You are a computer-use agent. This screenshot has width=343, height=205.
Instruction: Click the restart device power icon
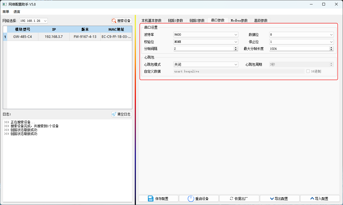point(191,198)
